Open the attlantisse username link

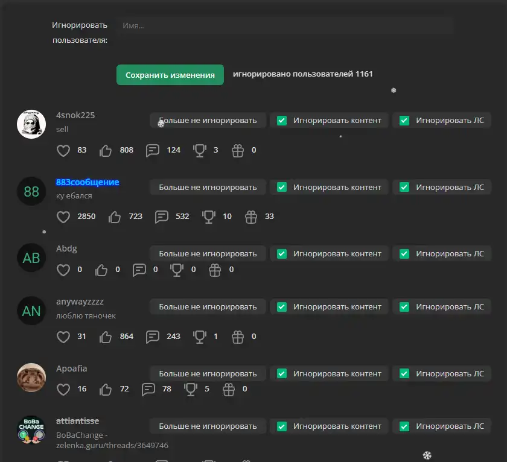point(78,421)
